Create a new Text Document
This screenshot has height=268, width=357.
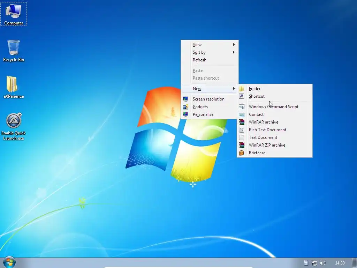[275, 137]
